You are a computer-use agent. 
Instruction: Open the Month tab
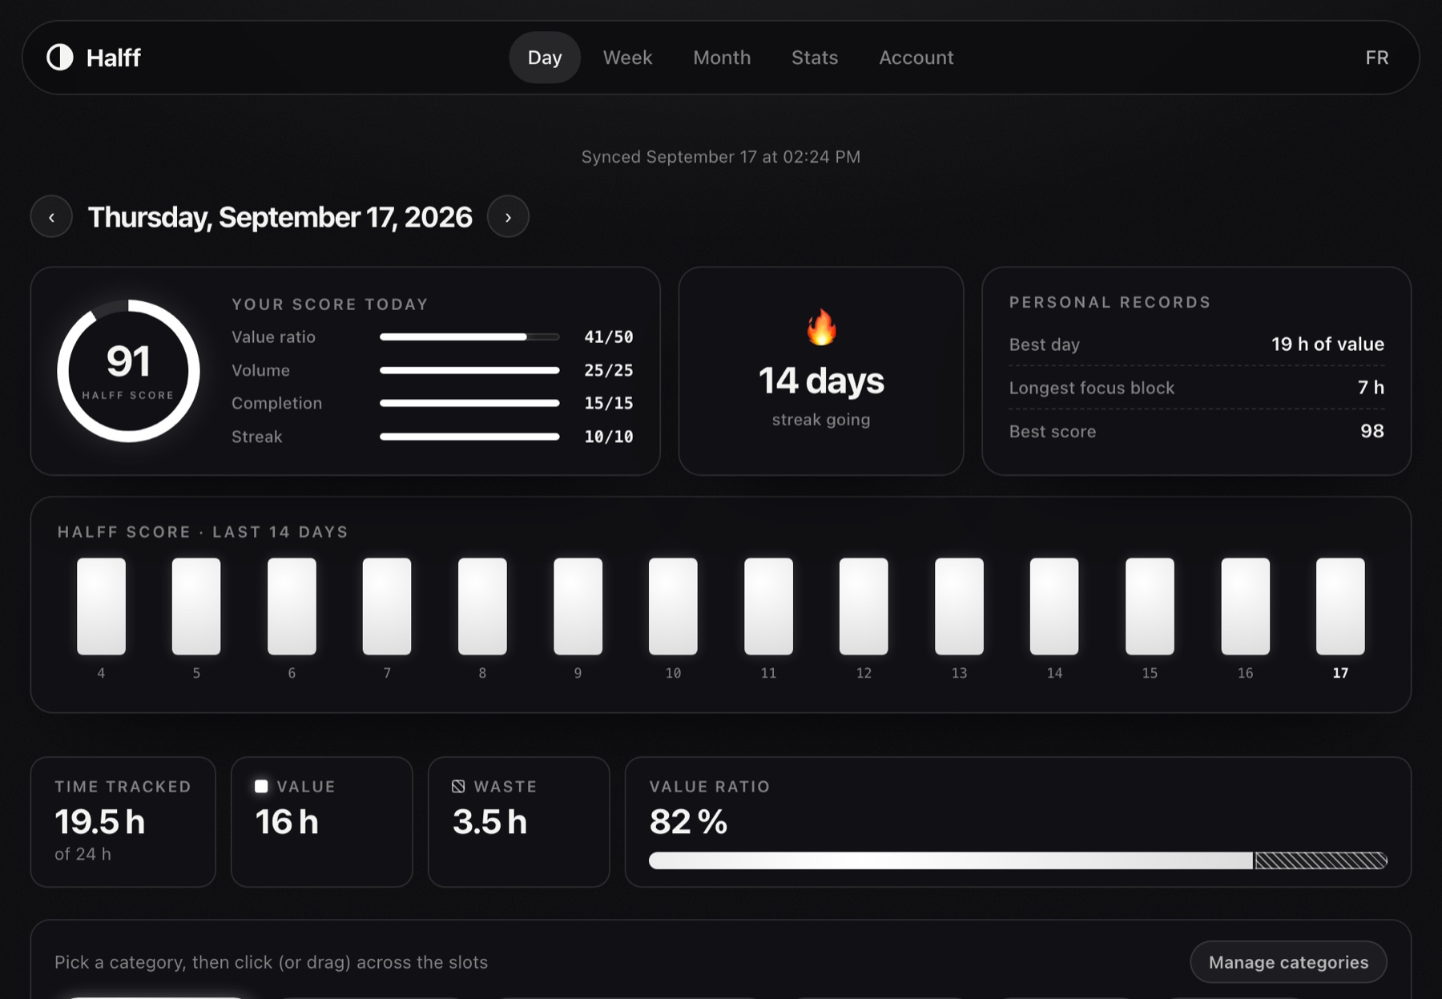pyautogui.click(x=722, y=58)
